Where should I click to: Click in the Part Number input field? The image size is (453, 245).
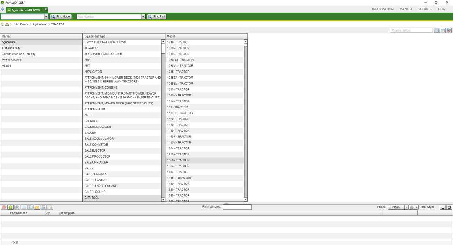tap(109, 17)
